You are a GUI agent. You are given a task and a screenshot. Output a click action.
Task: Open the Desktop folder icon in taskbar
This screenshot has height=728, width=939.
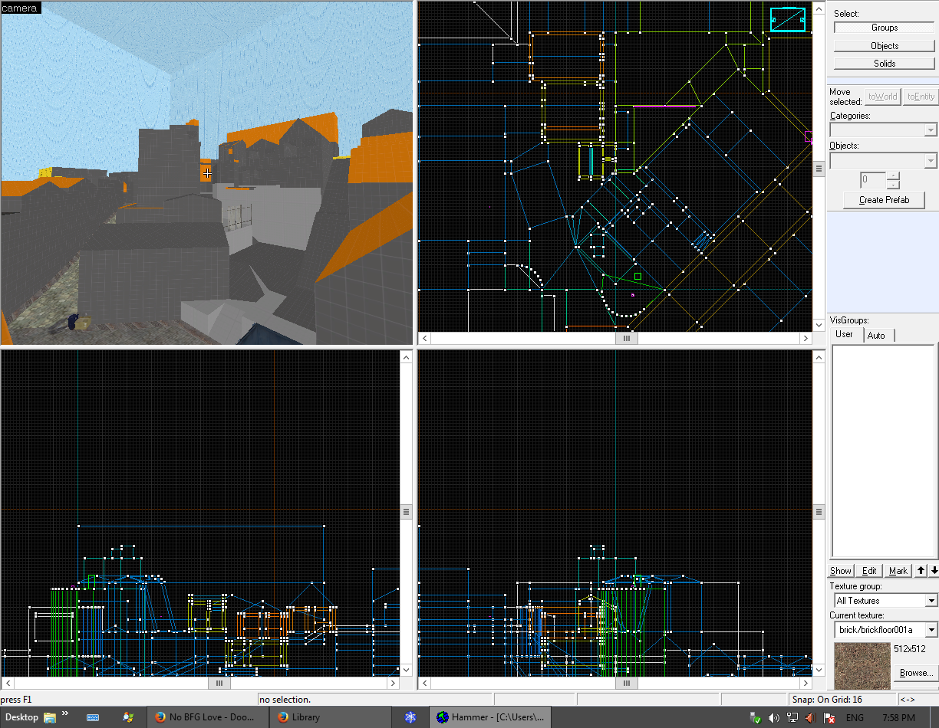(x=50, y=717)
